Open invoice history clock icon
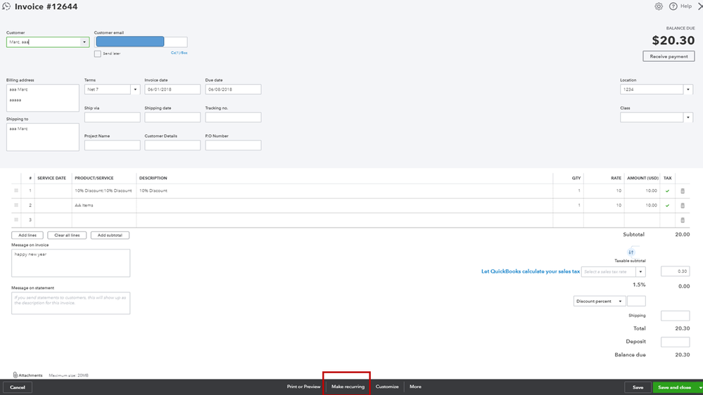This screenshot has width=703, height=395. point(6,6)
